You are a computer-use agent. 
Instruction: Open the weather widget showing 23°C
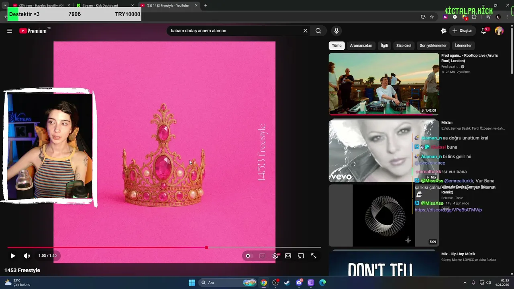(18, 283)
